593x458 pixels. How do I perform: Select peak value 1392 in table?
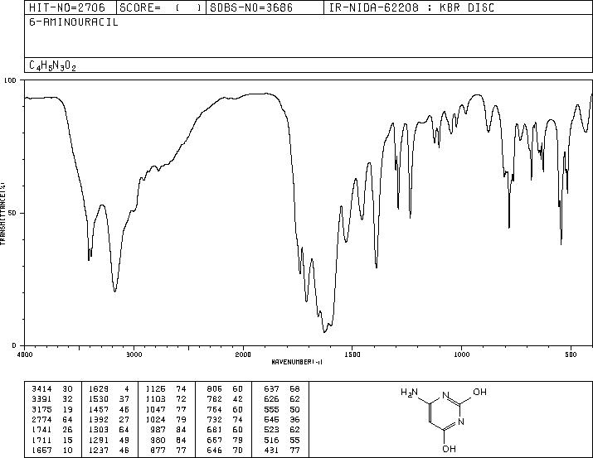click(99, 420)
